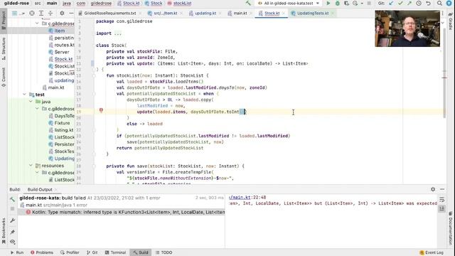Viewport: 455px width, 256px height.
Task: Open the Git tool window at bottom
Action: [x=92, y=252]
